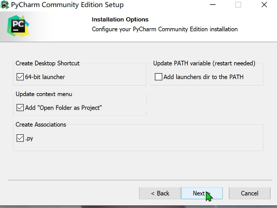The width and height of the screenshot is (277, 208).
Task: Enable Add launchers dir to the PATH
Action: pyautogui.click(x=159, y=77)
